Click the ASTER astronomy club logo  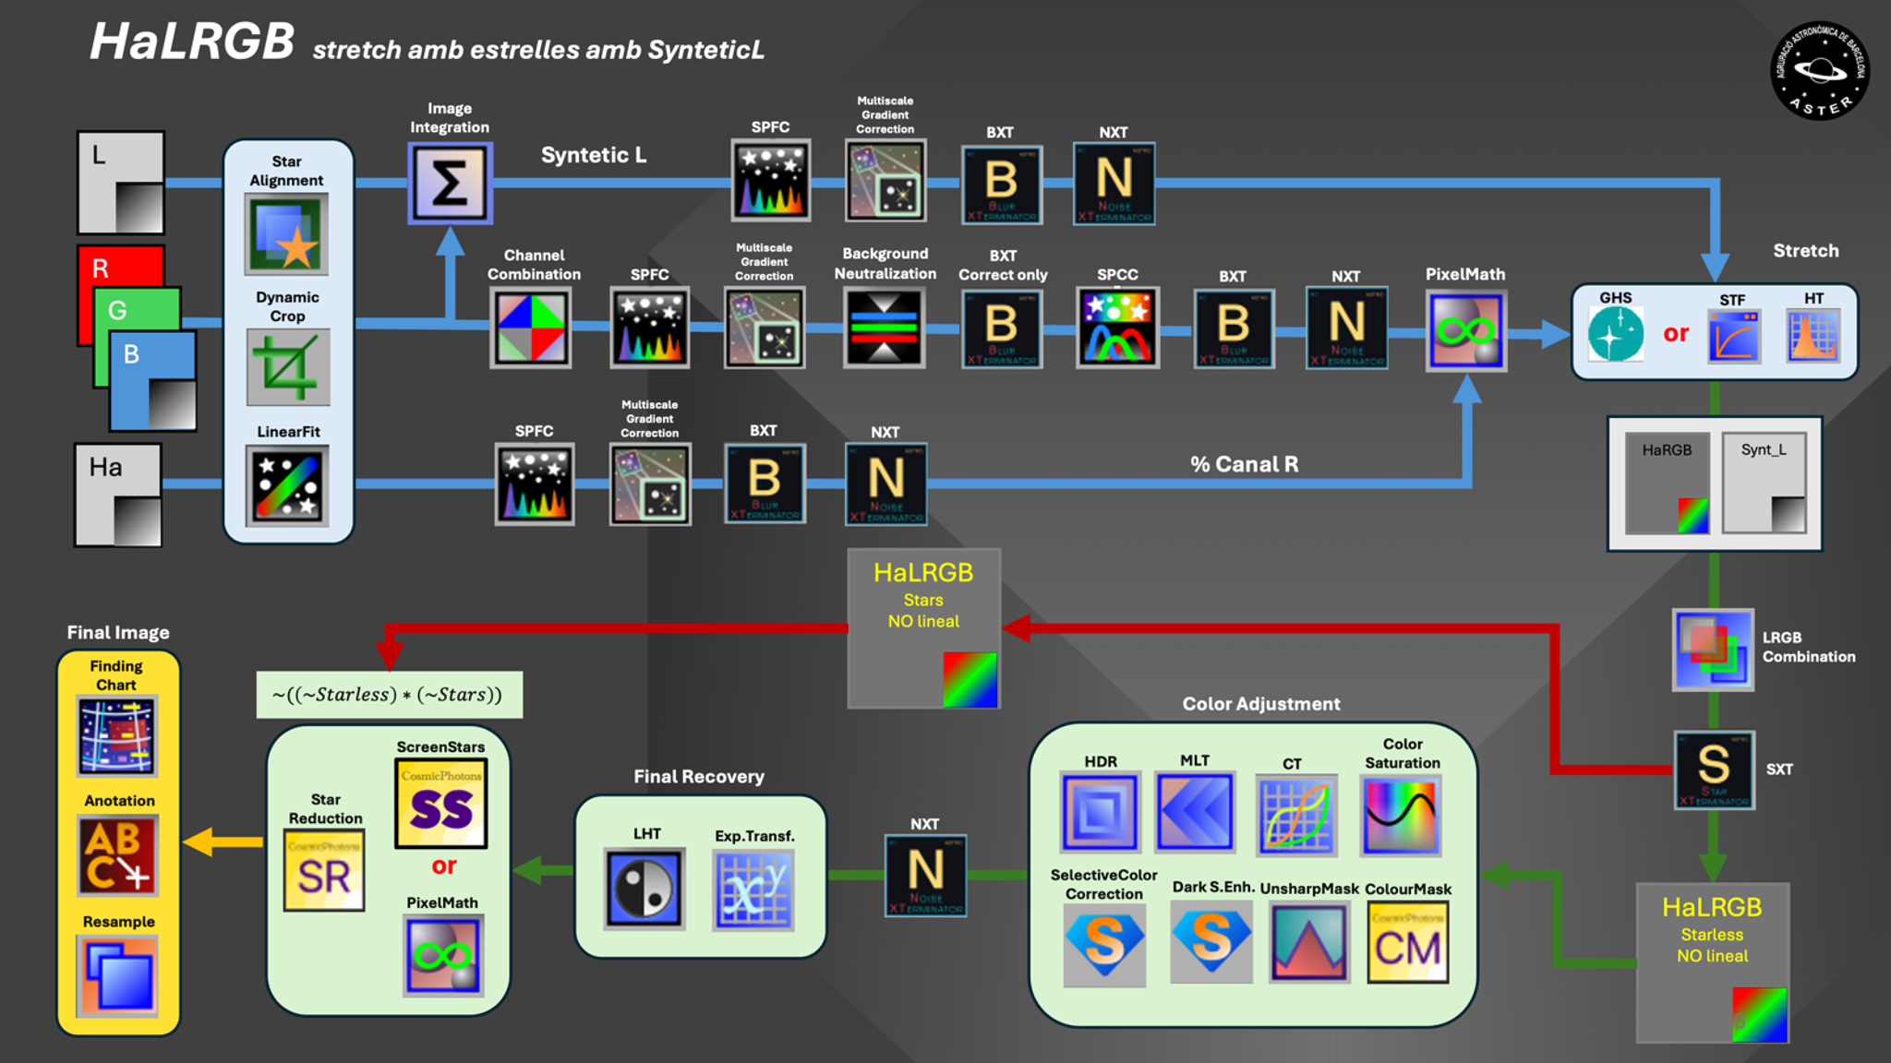(1819, 70)
